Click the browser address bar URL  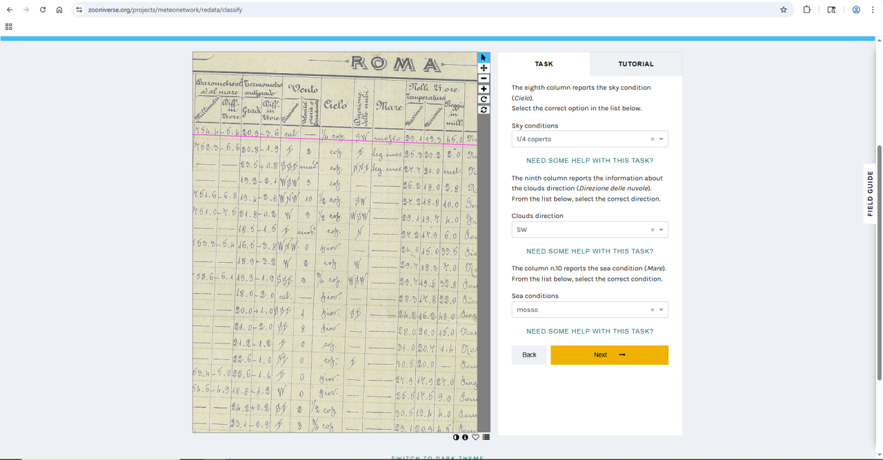[165, 10]
